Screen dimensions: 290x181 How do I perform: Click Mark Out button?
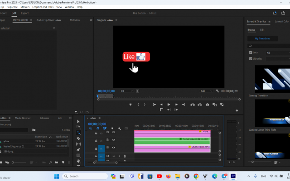(x=145, y=105)
